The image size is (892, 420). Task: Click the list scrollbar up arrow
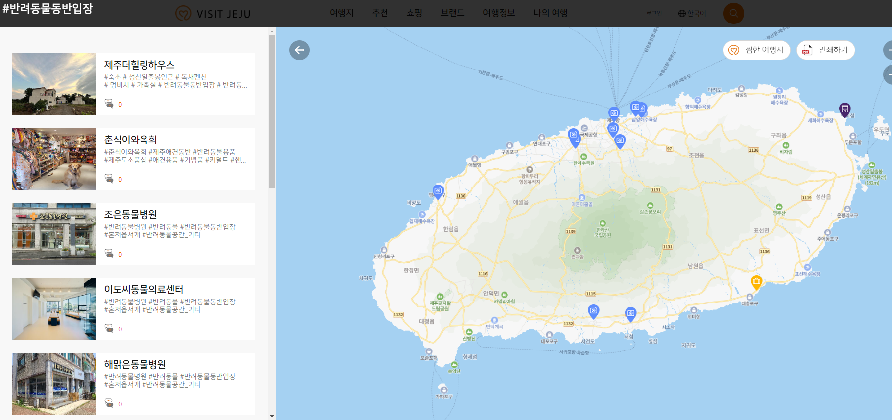(272, 31)
